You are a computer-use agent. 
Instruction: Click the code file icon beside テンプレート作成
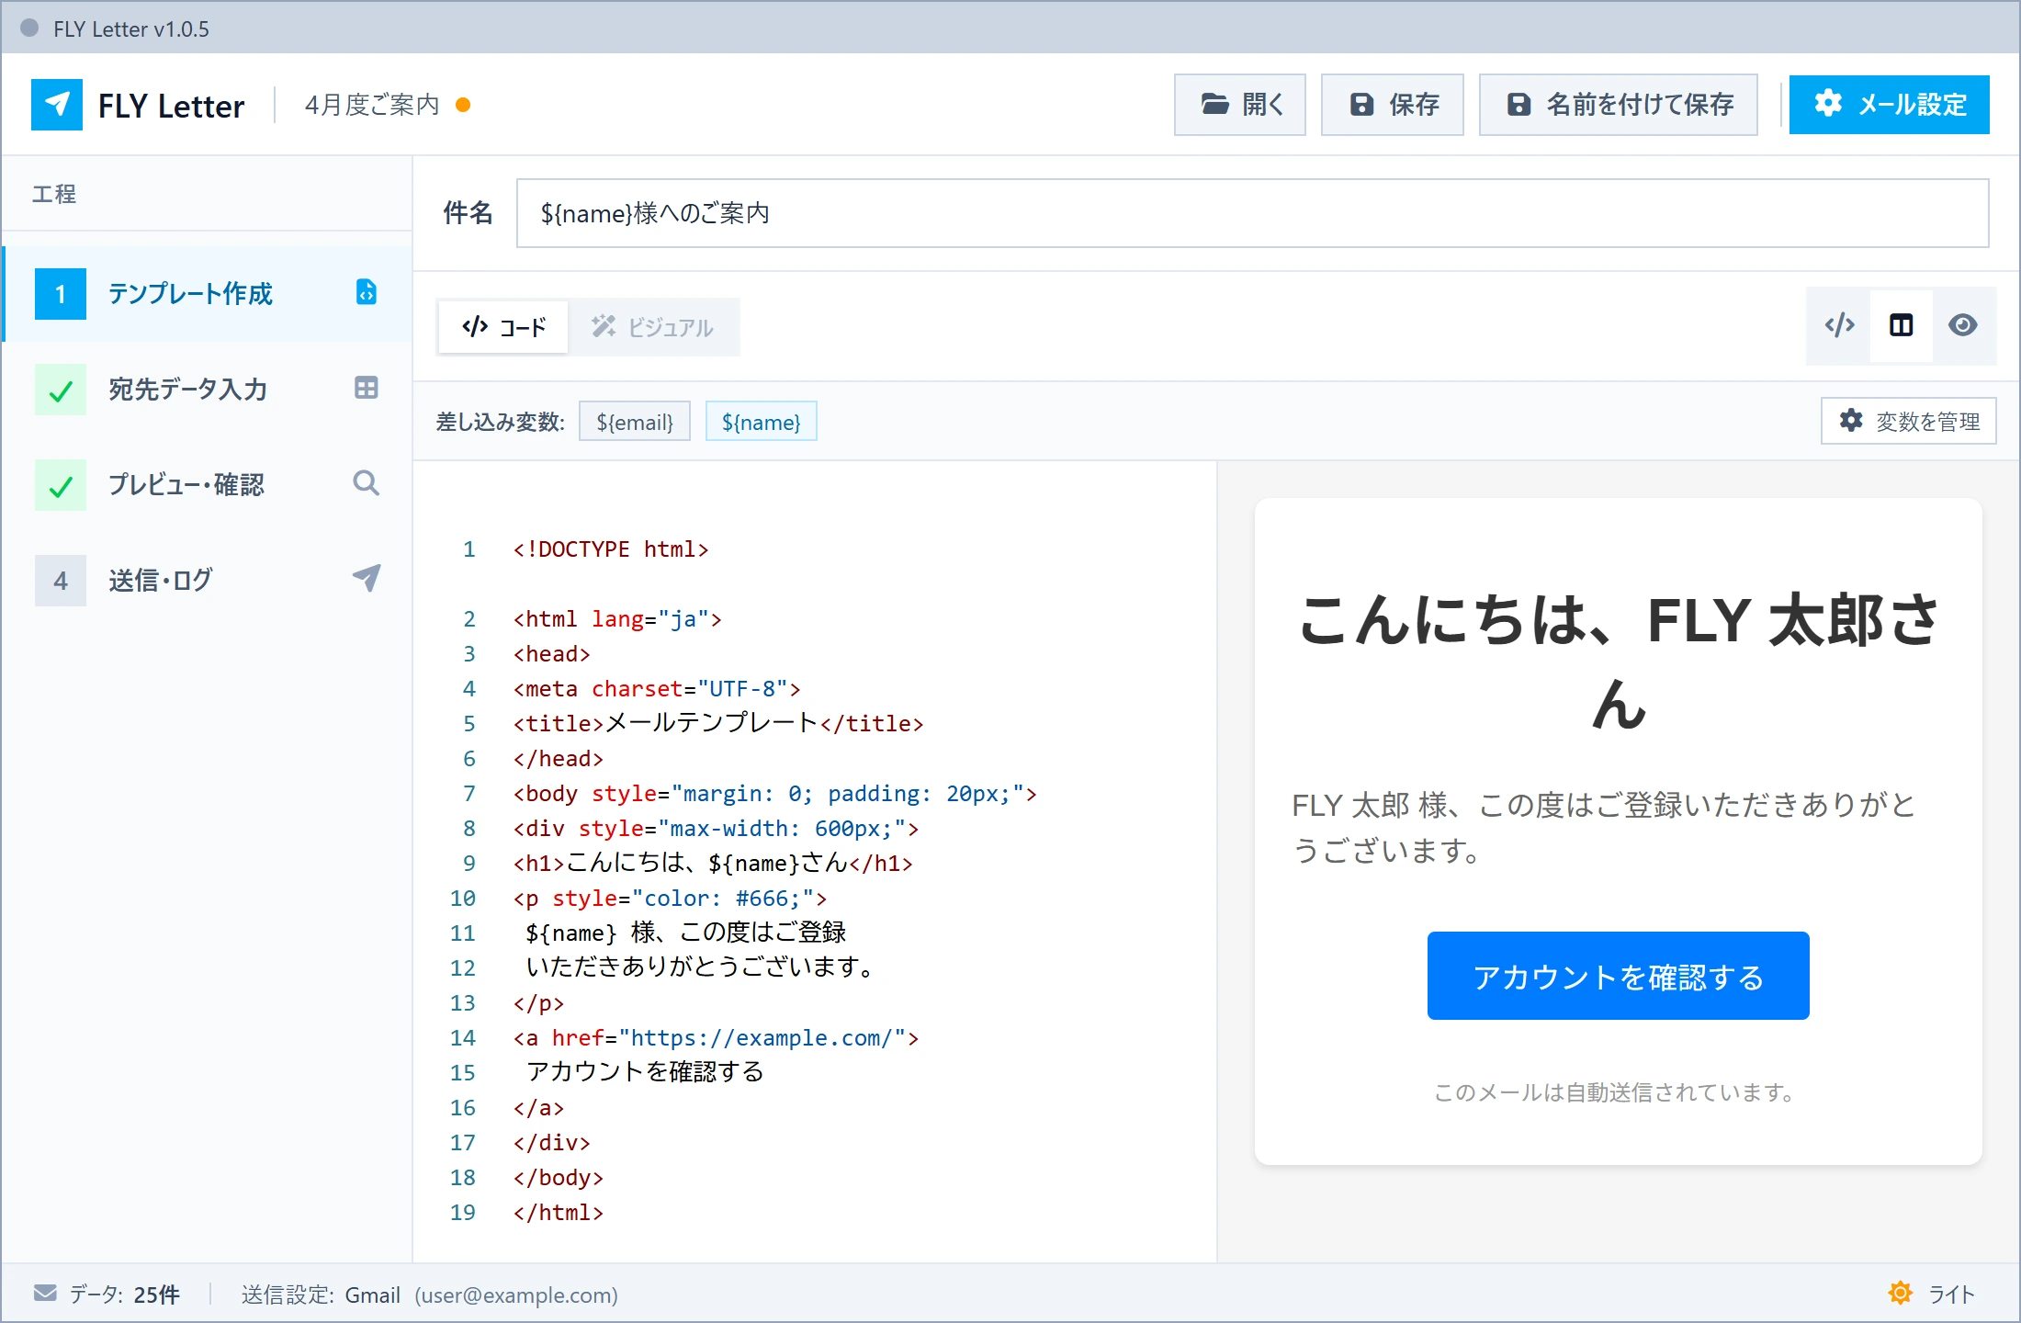click(367, 292)
